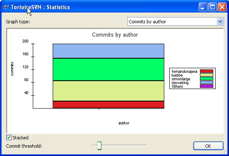Uncheck the Stacked checkbox

(x=9, y=138)
